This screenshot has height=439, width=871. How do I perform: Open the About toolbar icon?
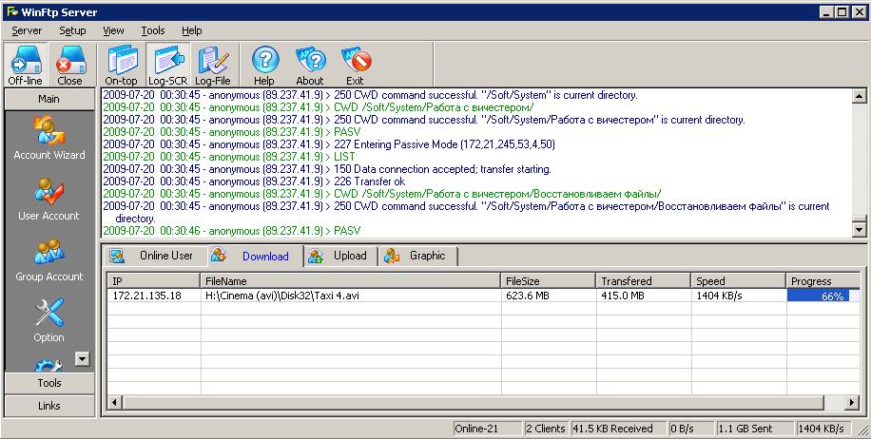309,66
